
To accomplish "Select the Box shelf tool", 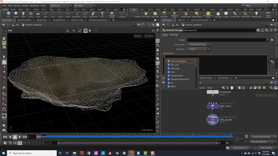I will click(9, 14).
